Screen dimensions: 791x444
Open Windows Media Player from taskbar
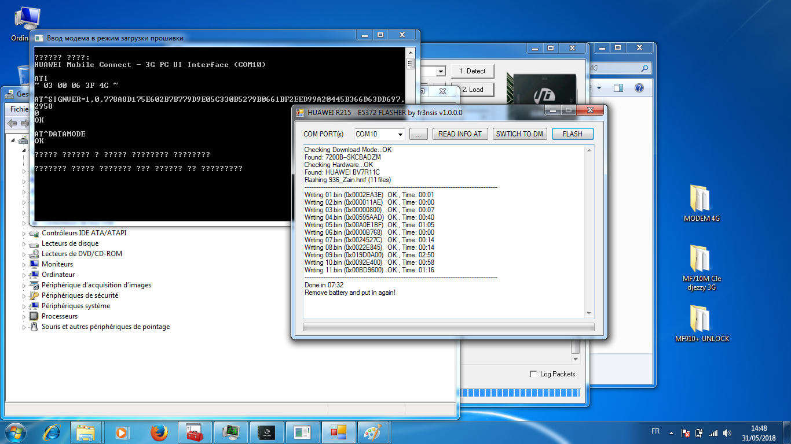point(122,432)
